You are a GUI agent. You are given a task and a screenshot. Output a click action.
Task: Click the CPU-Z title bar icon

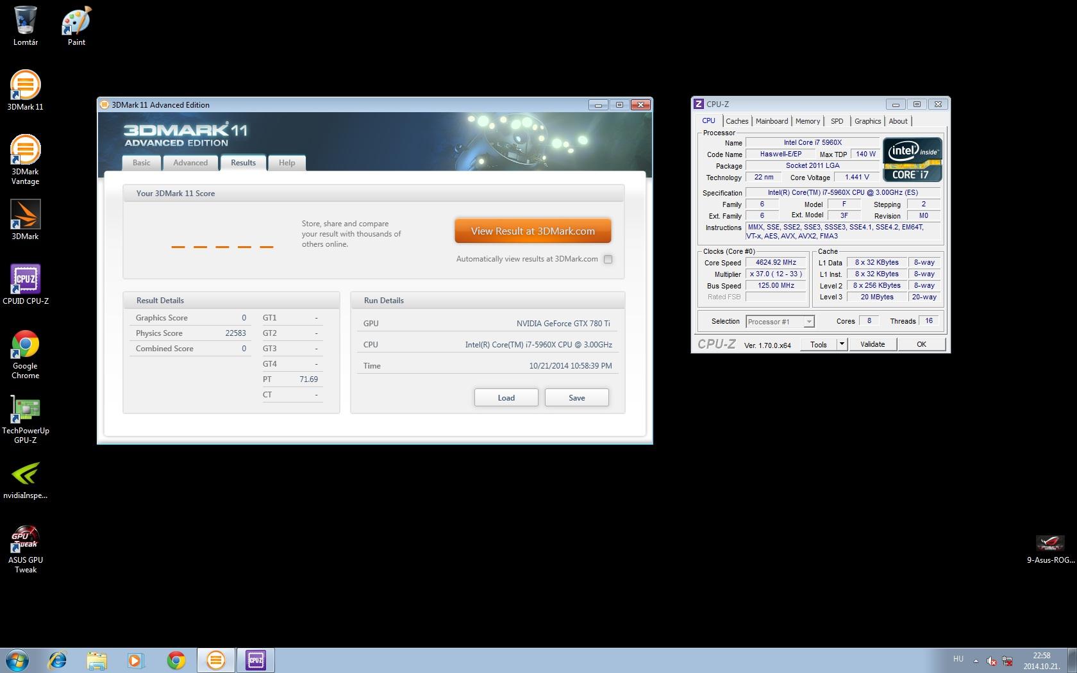pyautogui.click(x=699, y=104)
